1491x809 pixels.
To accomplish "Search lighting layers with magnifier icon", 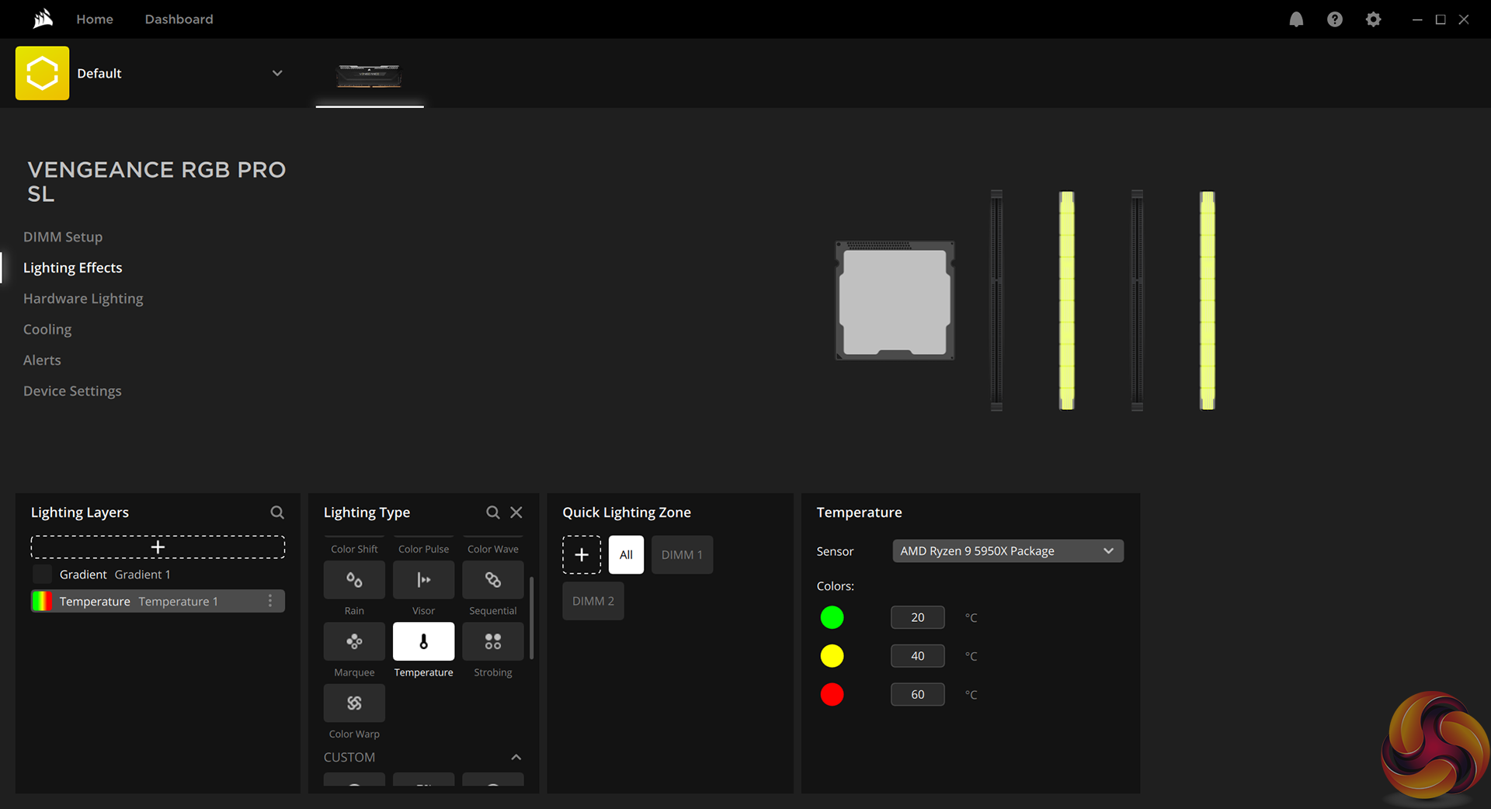I will coord(277,512).
